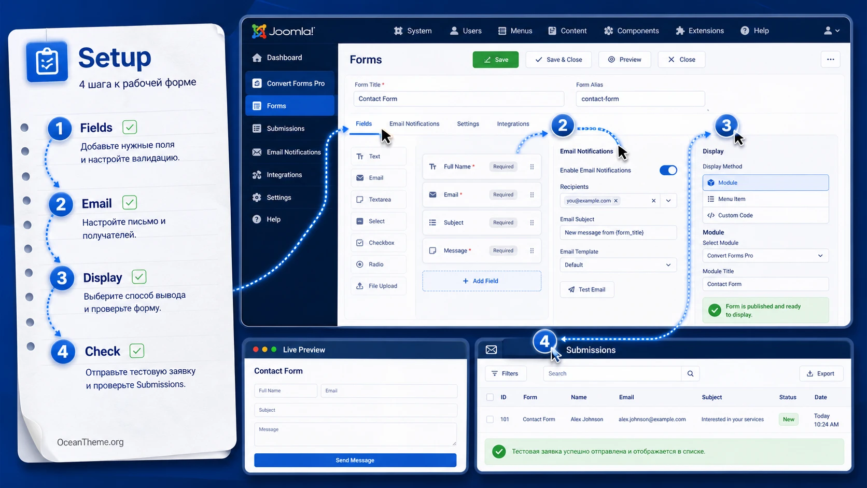
Task: Switch to the Email Notifications tab
Action: coord(414,124)
